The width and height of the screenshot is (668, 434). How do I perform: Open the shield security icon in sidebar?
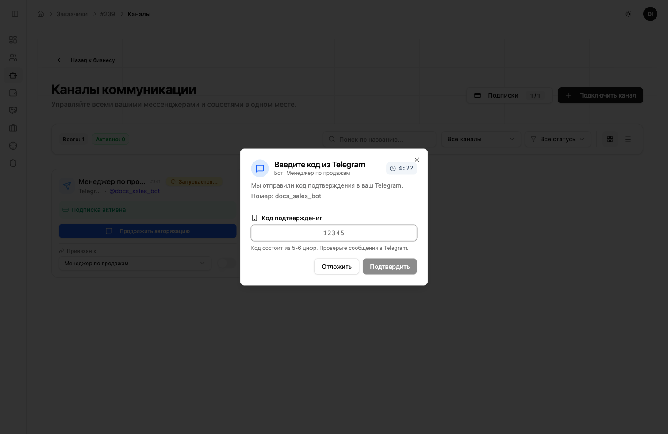[x=13, y=163]
